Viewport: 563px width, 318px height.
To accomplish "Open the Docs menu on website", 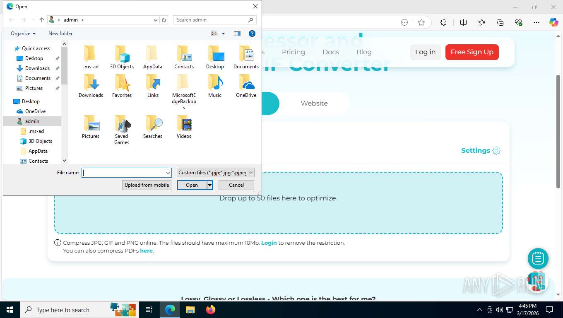I will pyautogui.click(x=331, y=52).
